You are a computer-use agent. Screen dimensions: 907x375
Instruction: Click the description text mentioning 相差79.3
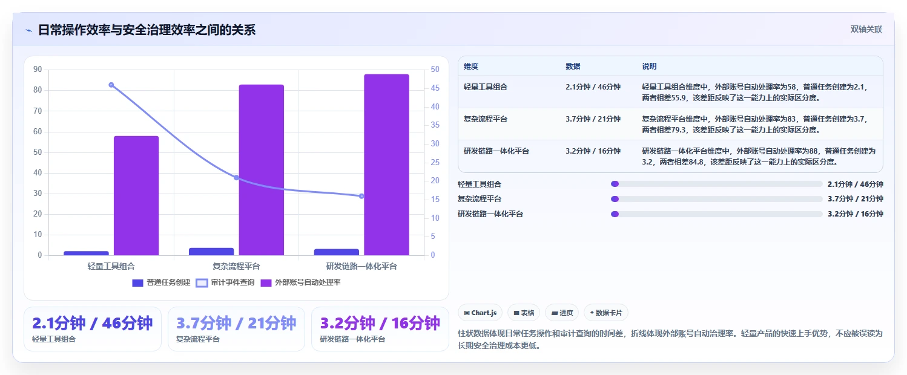(754, 124)
